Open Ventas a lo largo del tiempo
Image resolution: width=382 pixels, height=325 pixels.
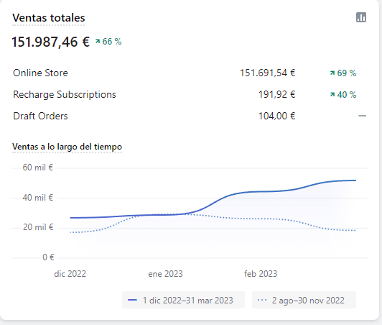coord(67,147)
